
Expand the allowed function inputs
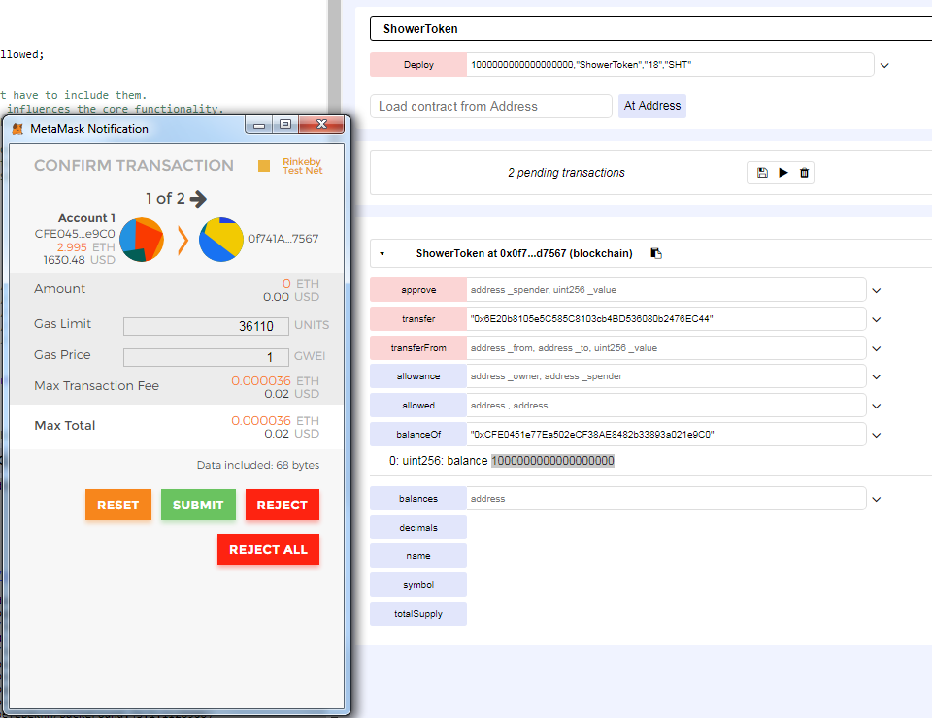point(876,407)
